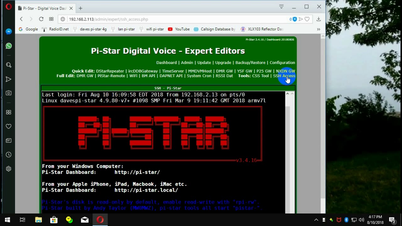Open the Callsign Database bookmark
This screenshot has width=402, height=226.
click(x=215, y=29)
